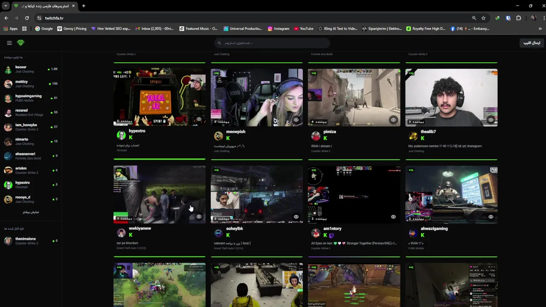546x307 pixels.
Task: Click Twitch icon under am1ntory name
Action: (331, 235)
